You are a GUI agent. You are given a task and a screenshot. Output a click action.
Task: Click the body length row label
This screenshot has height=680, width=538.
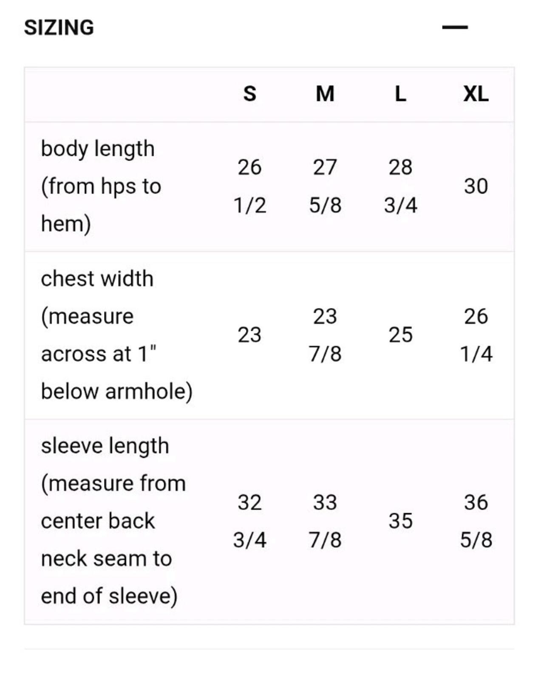point(101,186)
